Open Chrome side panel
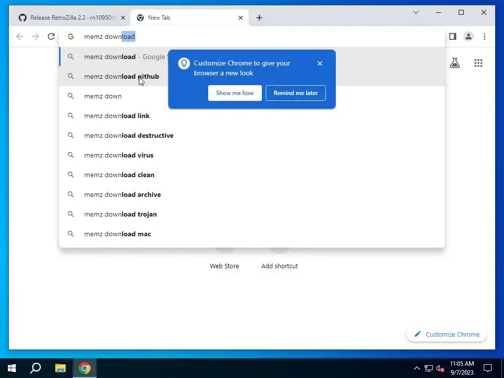The height and width of the screenshot is (378, 504). [x=453, y=36]
